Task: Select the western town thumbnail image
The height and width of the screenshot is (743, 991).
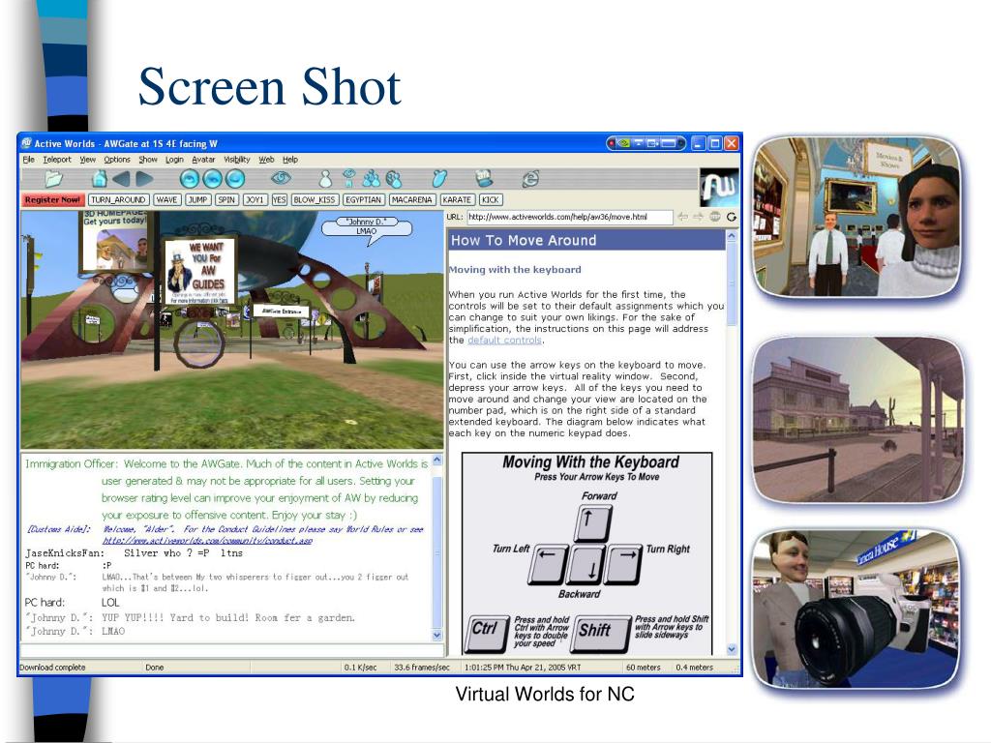Action: point(857,419)
